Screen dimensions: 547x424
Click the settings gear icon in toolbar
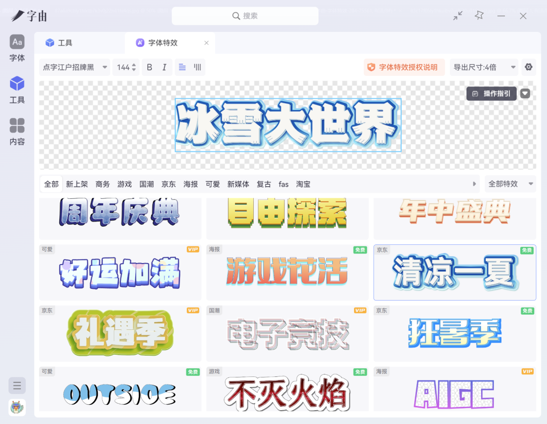coord(529,67)
